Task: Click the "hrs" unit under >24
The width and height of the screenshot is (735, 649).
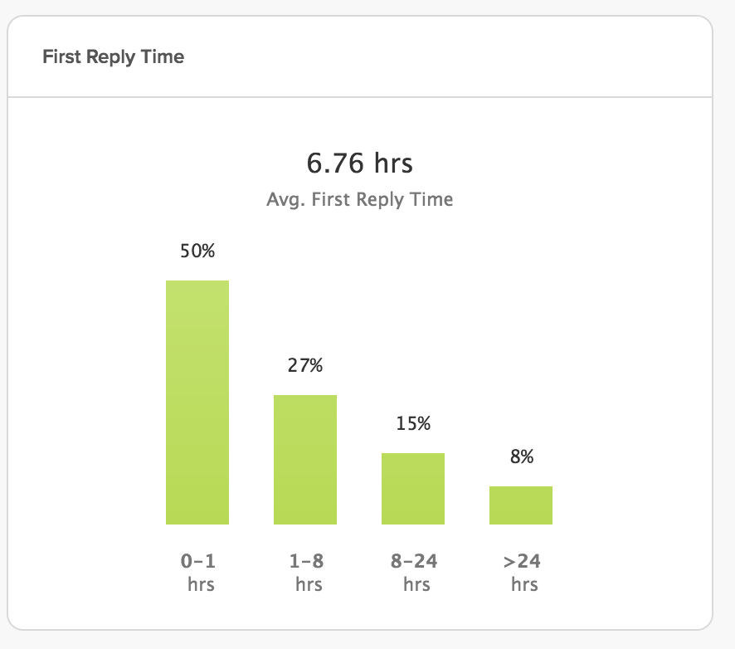Action: (x=524, y=585)
